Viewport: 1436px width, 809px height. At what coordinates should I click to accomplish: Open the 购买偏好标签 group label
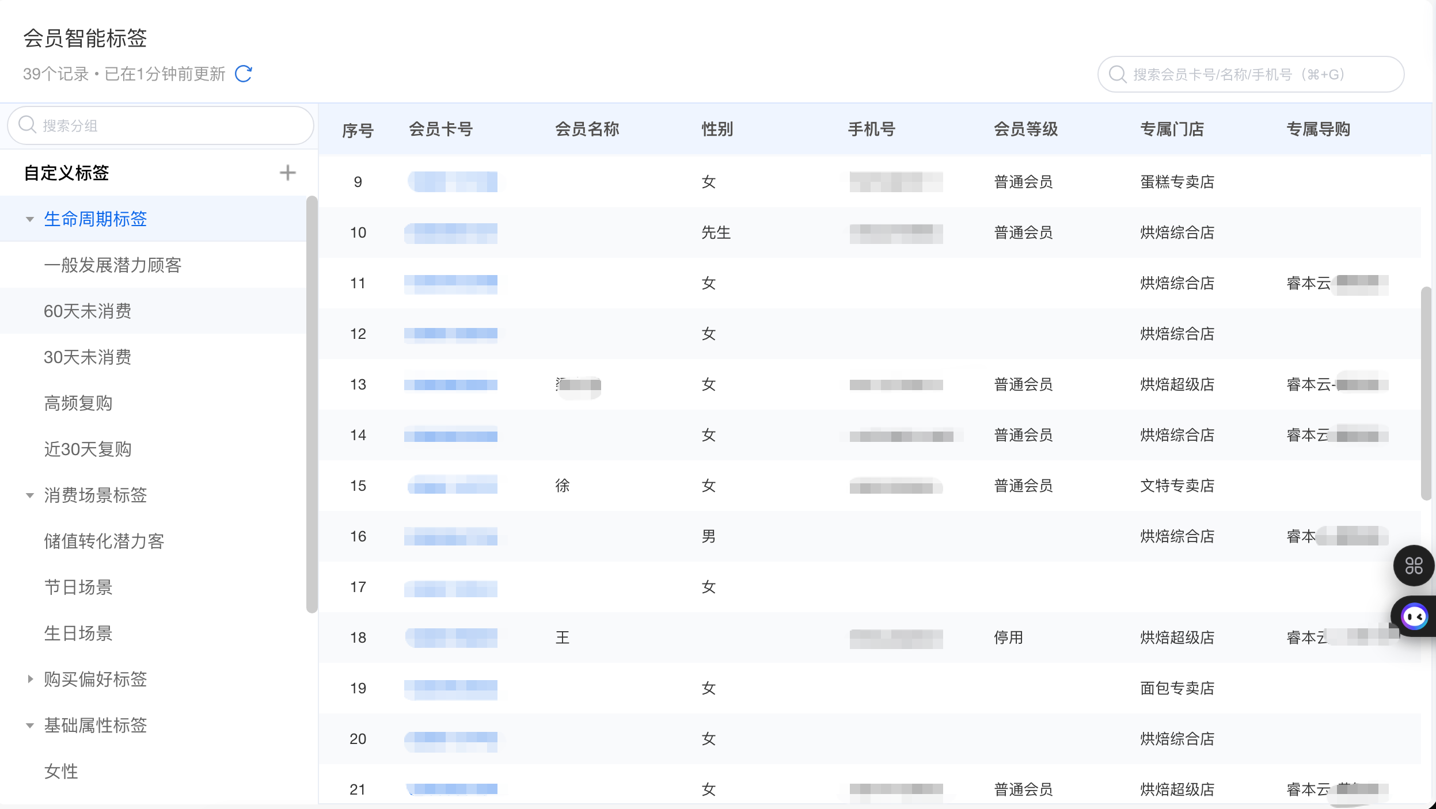(96, 680)
